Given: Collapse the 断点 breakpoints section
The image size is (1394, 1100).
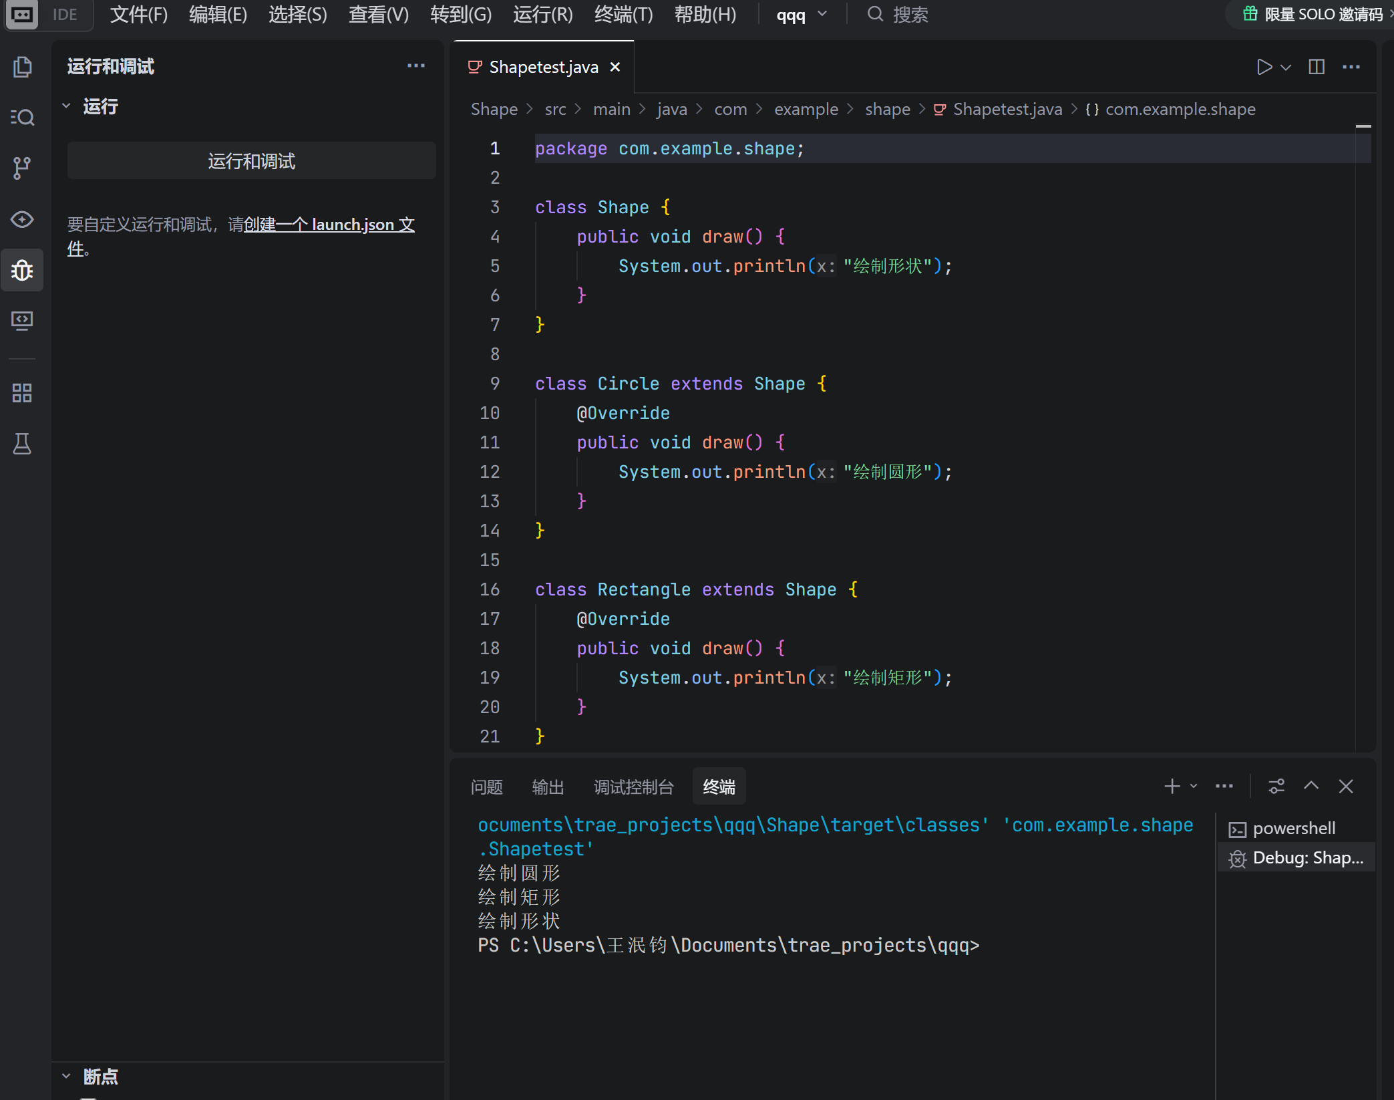Looking at the screenshot, I should pyautogui.click(x=66, y=1076).
